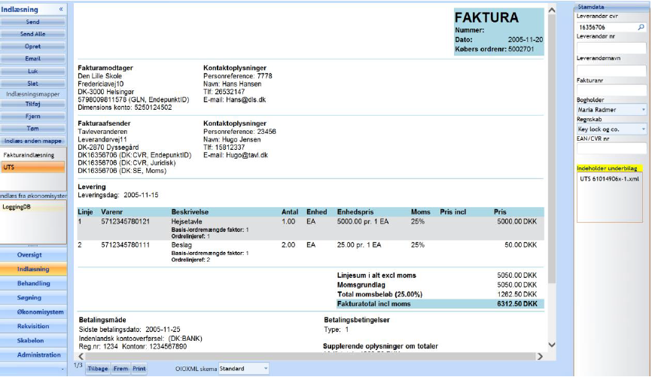Search supplier by the Leverandør cvr magnifier
The image size is (652, 377).
641,27
